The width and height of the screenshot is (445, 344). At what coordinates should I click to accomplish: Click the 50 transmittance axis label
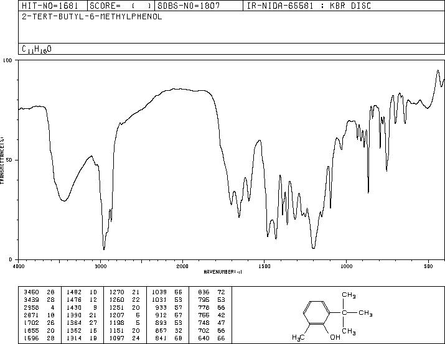click(x=9, y=160)
